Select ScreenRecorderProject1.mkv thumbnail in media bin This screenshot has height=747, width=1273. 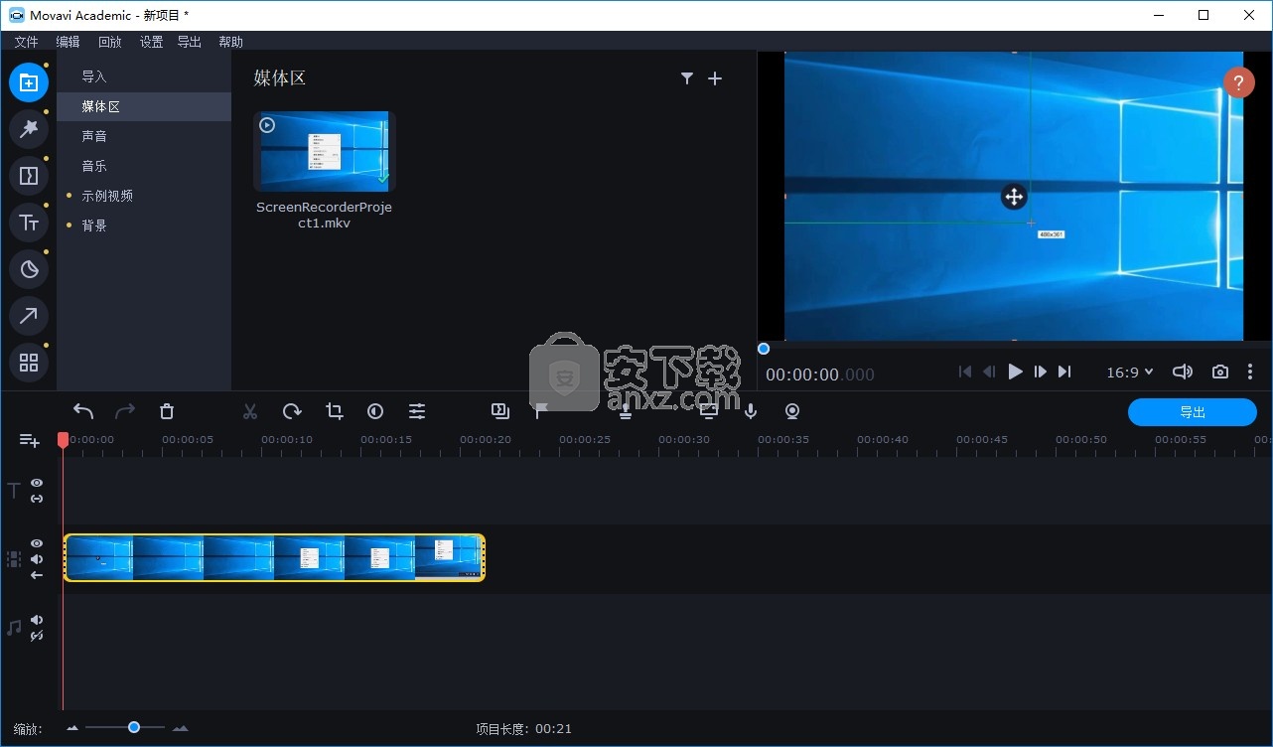coord(325,151)
